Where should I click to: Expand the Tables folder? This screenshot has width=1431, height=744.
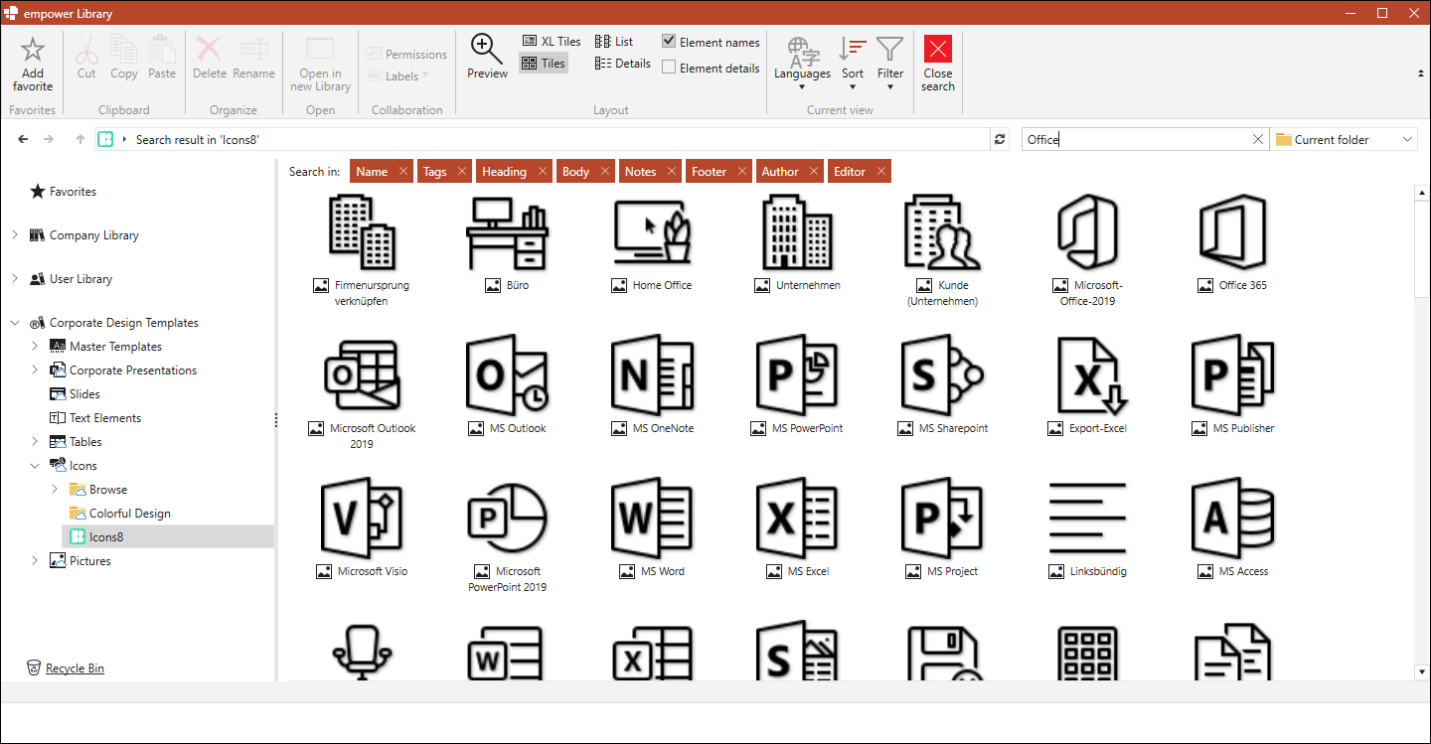(35, 442)
